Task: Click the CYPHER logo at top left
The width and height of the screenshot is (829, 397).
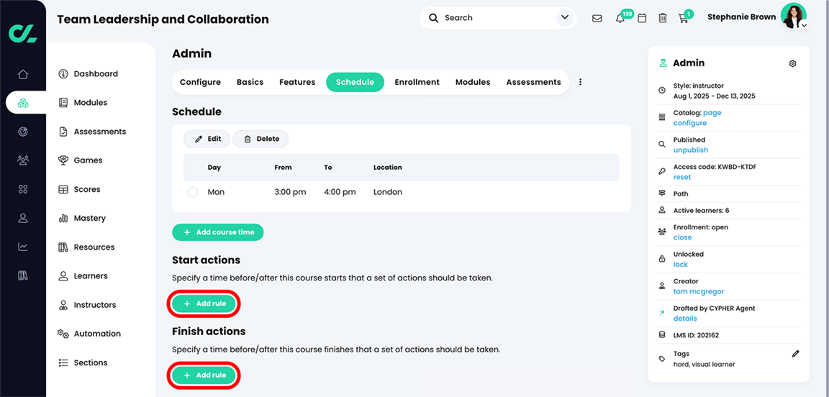Action: pos(23,33)
